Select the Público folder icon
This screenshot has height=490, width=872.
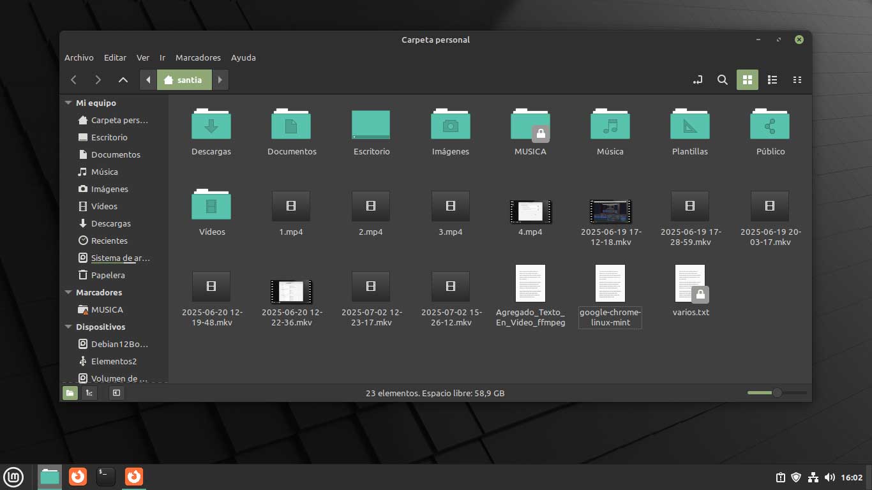(770, 124)
